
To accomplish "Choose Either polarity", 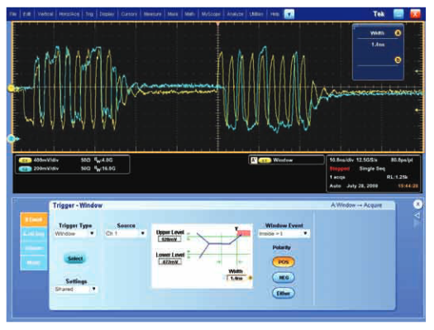I will click(x=284, y=293).
